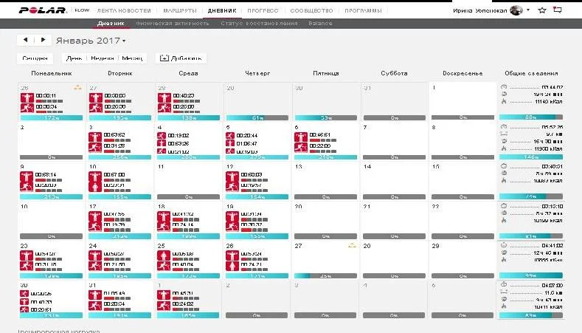
Task: Select the January 14 Saturday cell
Action: coord(394,181)
